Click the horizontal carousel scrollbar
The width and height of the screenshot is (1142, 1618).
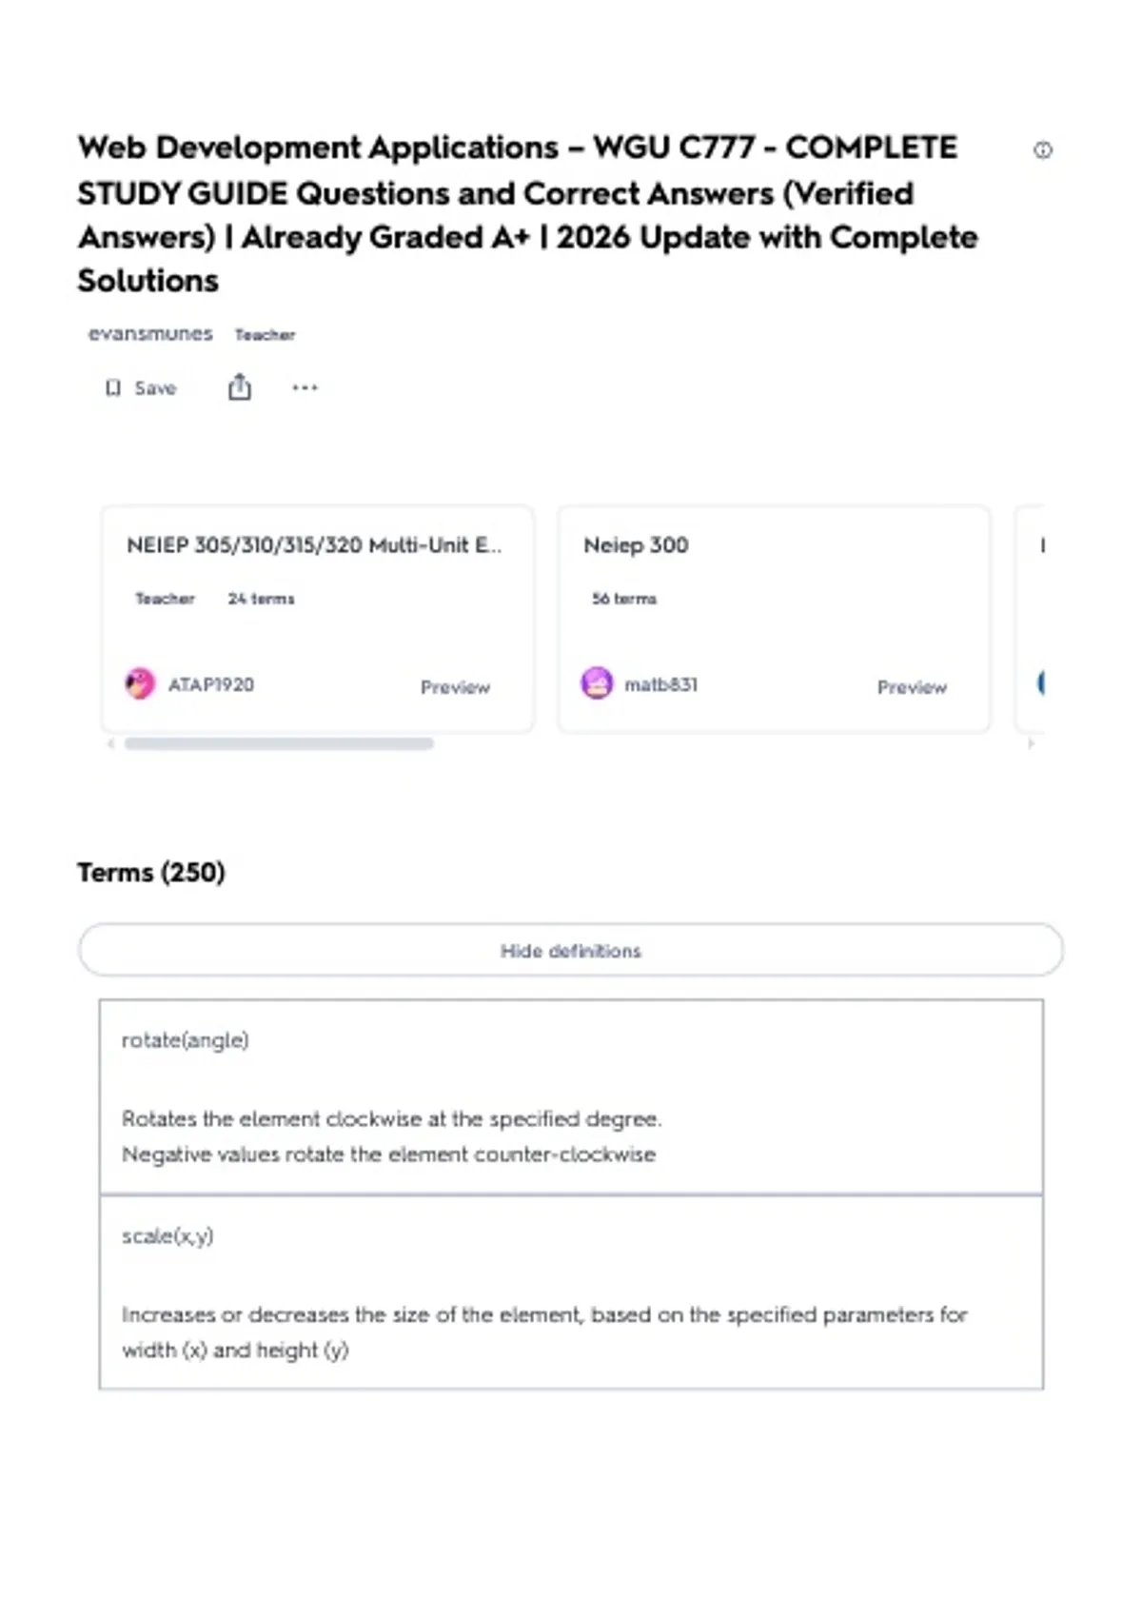[279, 743]
